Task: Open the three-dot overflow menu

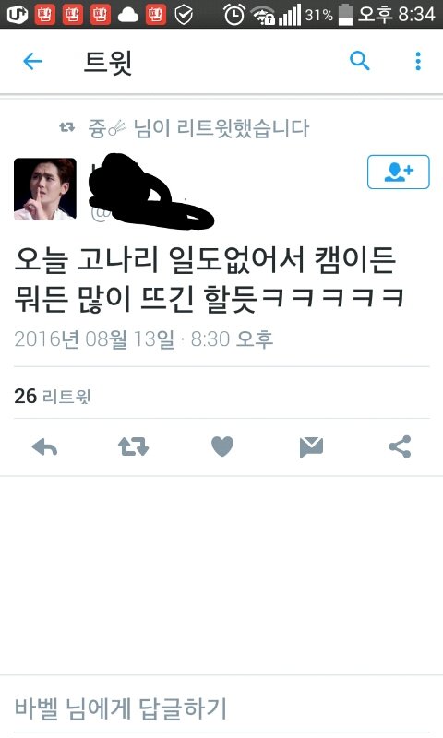Action: (418, 61)
